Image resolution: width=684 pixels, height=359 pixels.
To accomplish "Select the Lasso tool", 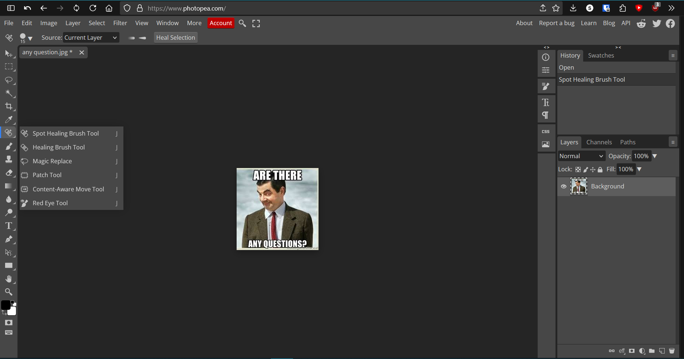I will (9, 80).
